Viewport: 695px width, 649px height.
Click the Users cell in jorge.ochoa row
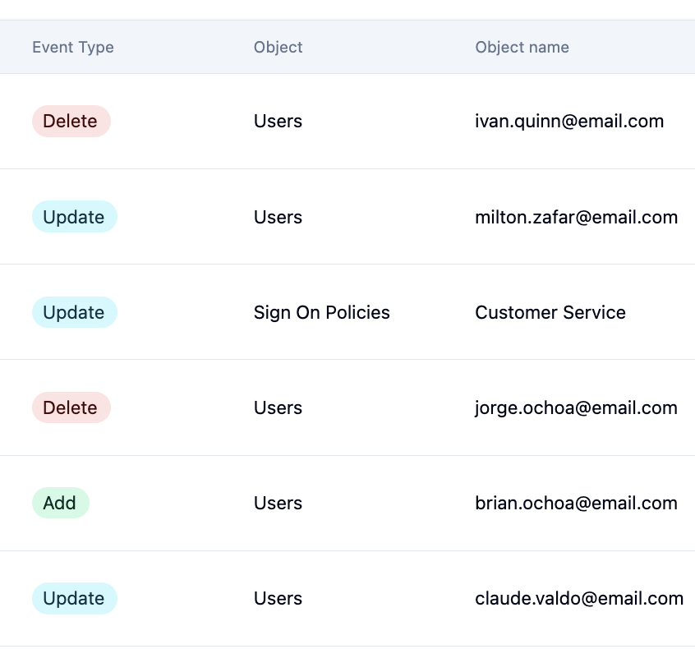click(x=278, y=407)
